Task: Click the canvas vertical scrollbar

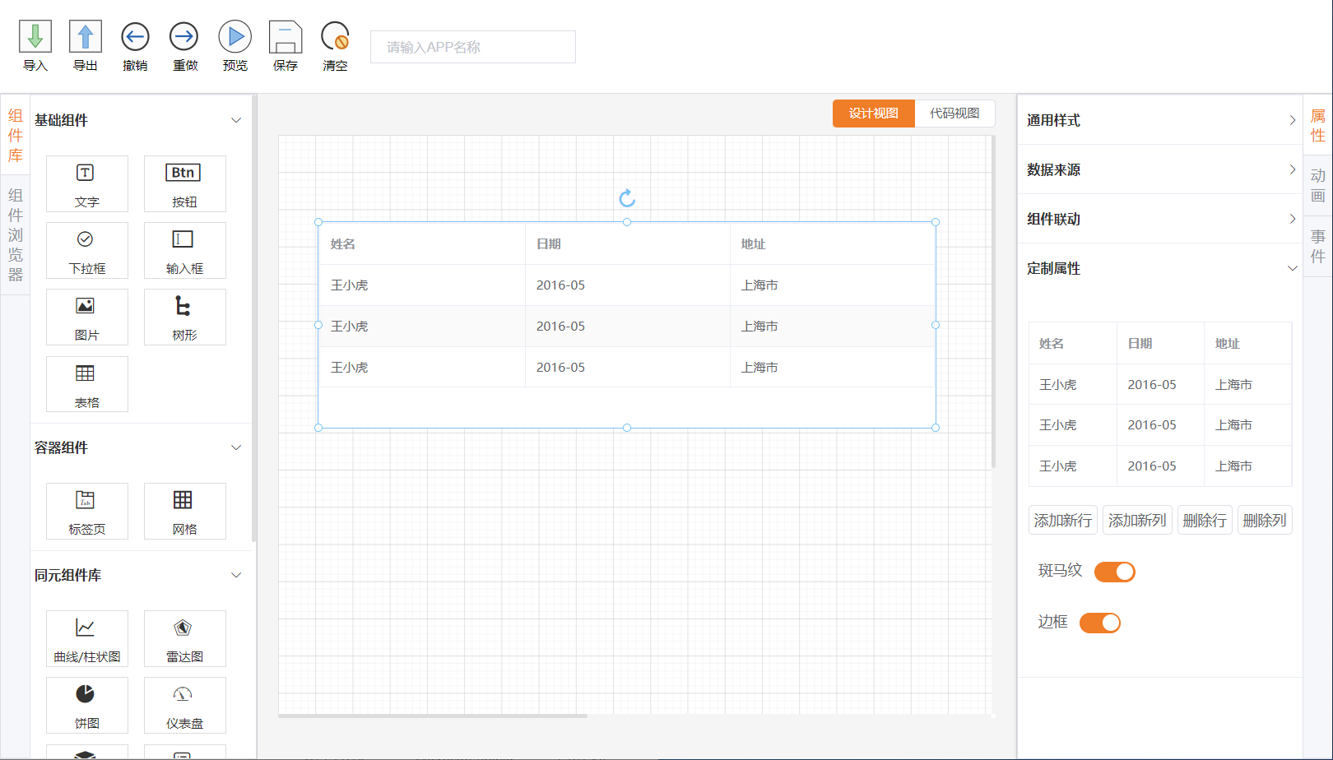Action: [x=993, y=301]
